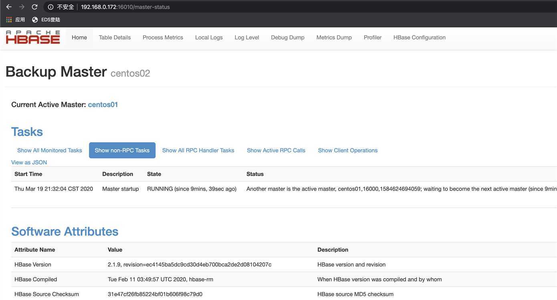Open the Profiler page
557x300 pixels.
[x=373, y=37]
